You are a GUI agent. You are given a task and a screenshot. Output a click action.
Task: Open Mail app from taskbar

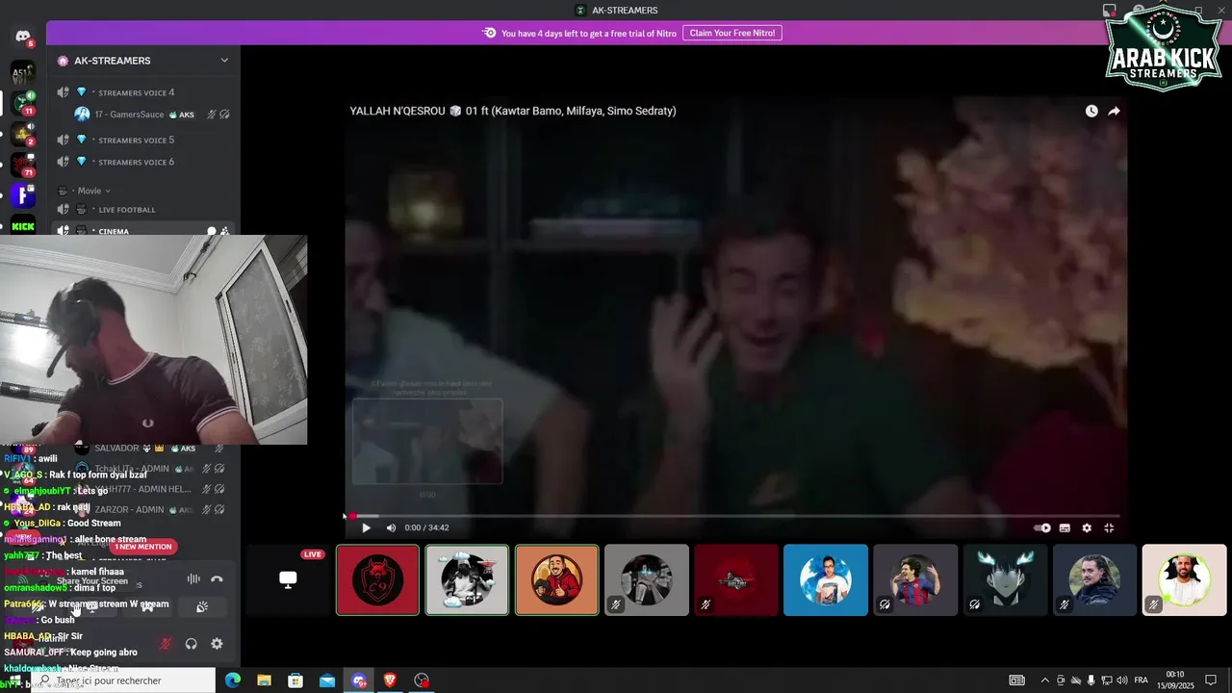[327, 680]
